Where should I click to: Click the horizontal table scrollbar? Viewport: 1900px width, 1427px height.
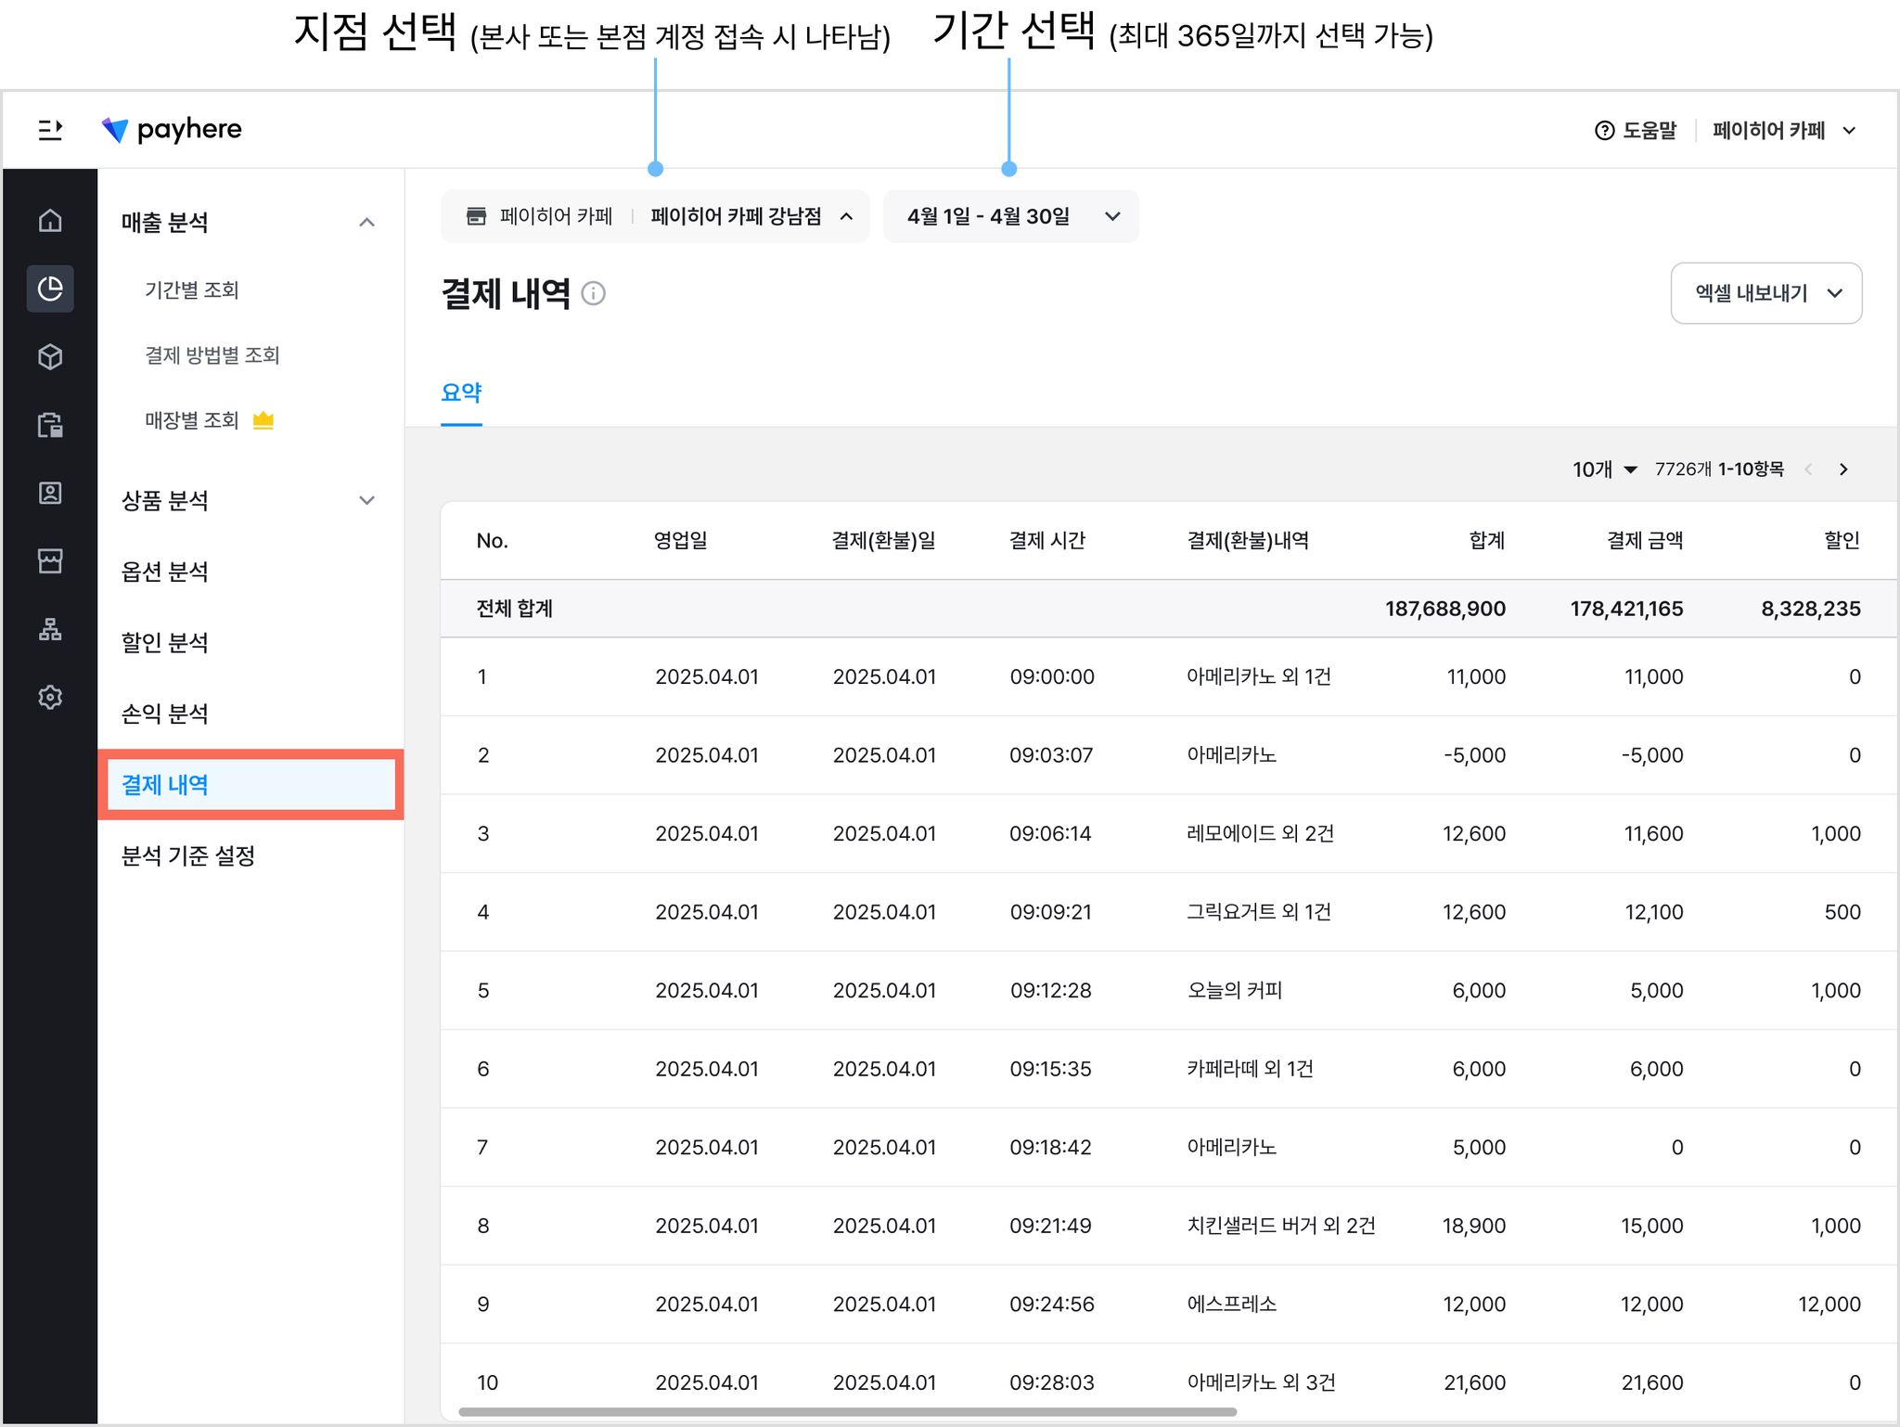pyautogui.click(x=847, y=1412)
